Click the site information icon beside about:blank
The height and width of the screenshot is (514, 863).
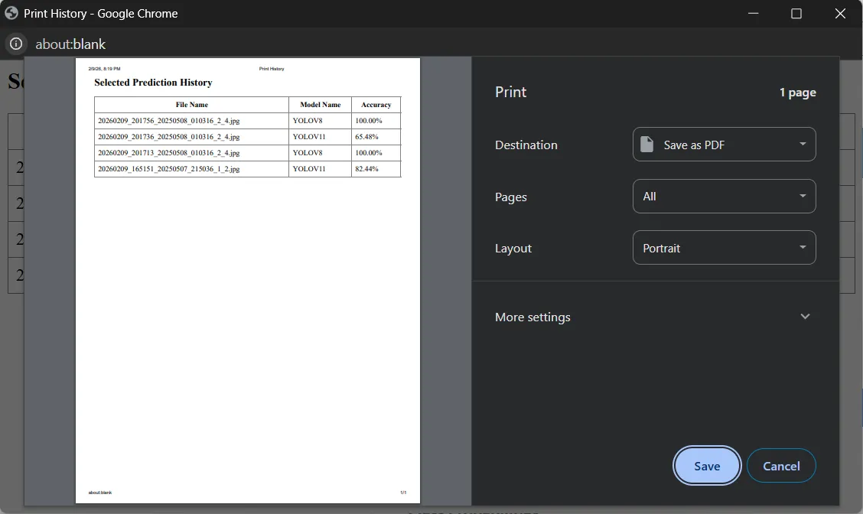(16, 44)
